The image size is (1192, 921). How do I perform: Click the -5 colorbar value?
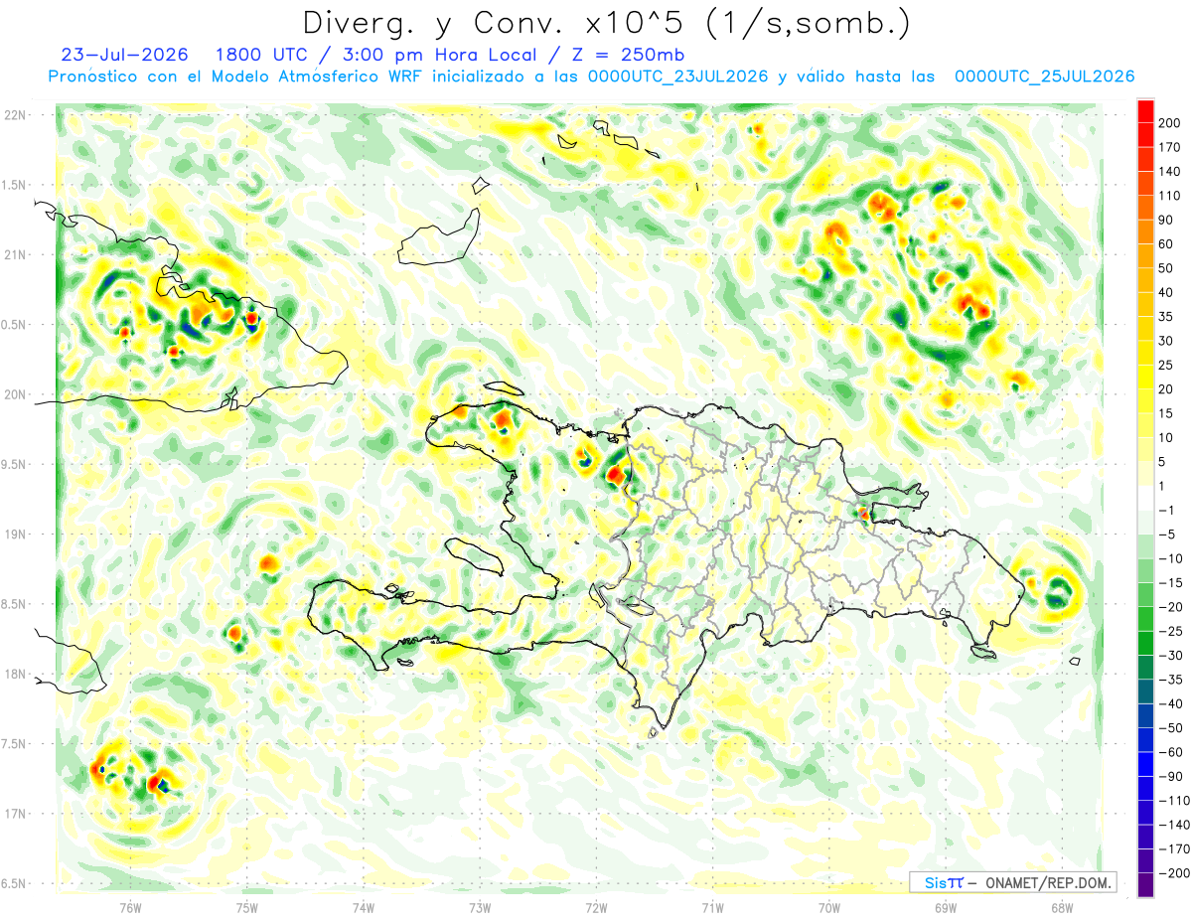[x=1169, y=535]
